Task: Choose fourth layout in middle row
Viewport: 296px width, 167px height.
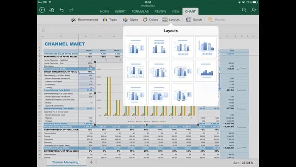Action: point(206,71)
